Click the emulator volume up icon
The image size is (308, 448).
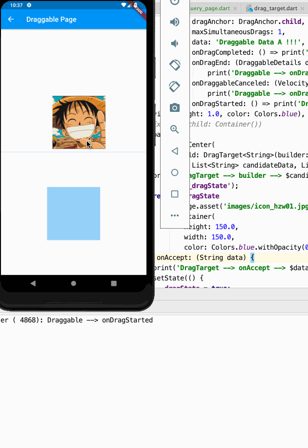click(175, 22)
